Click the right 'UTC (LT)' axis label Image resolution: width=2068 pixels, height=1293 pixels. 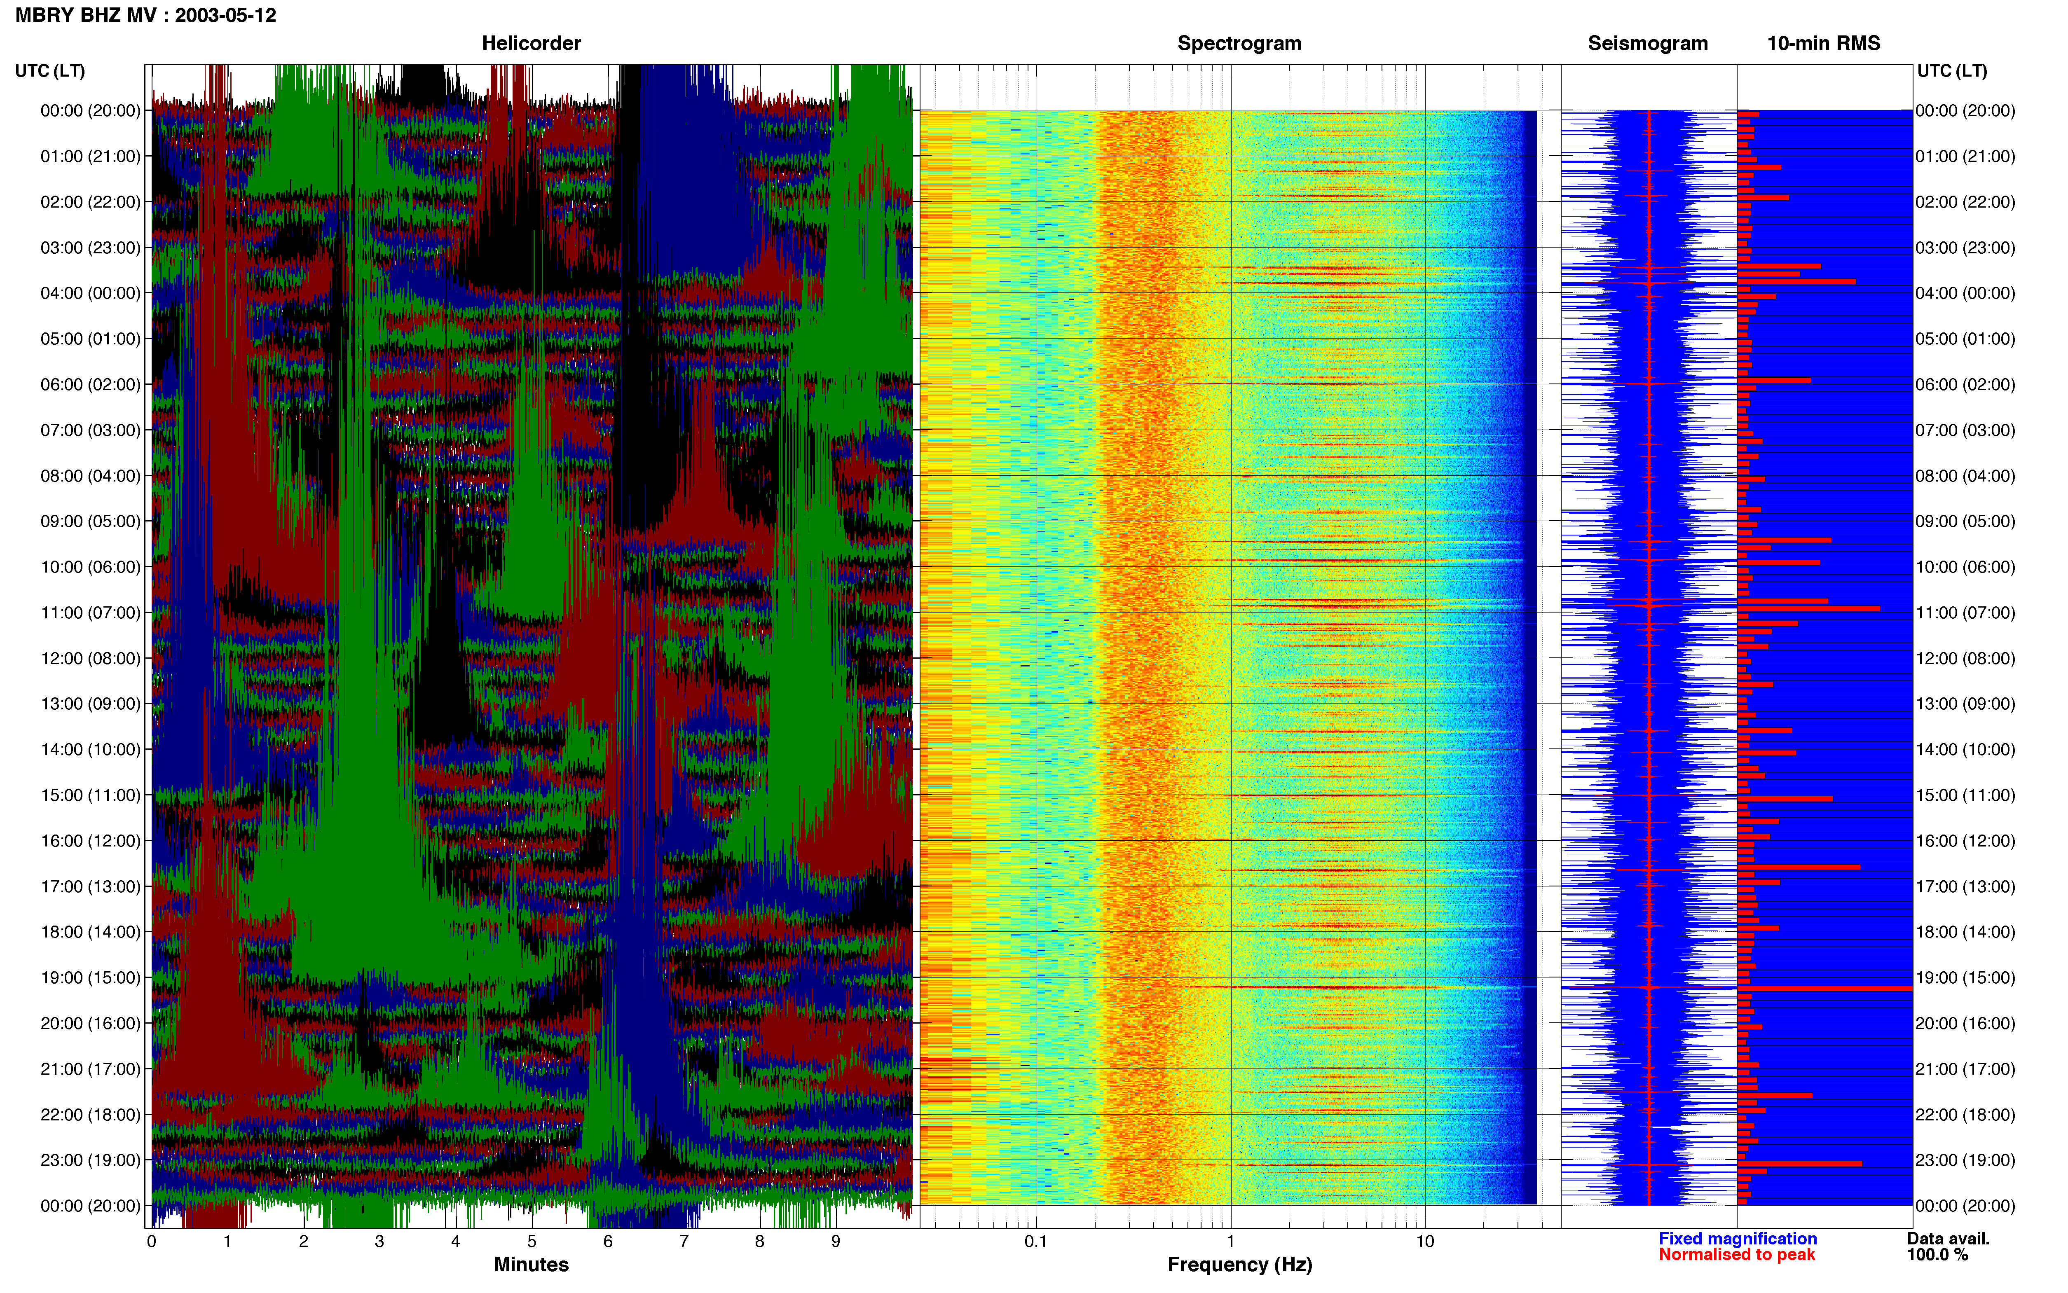(1952, 71)
